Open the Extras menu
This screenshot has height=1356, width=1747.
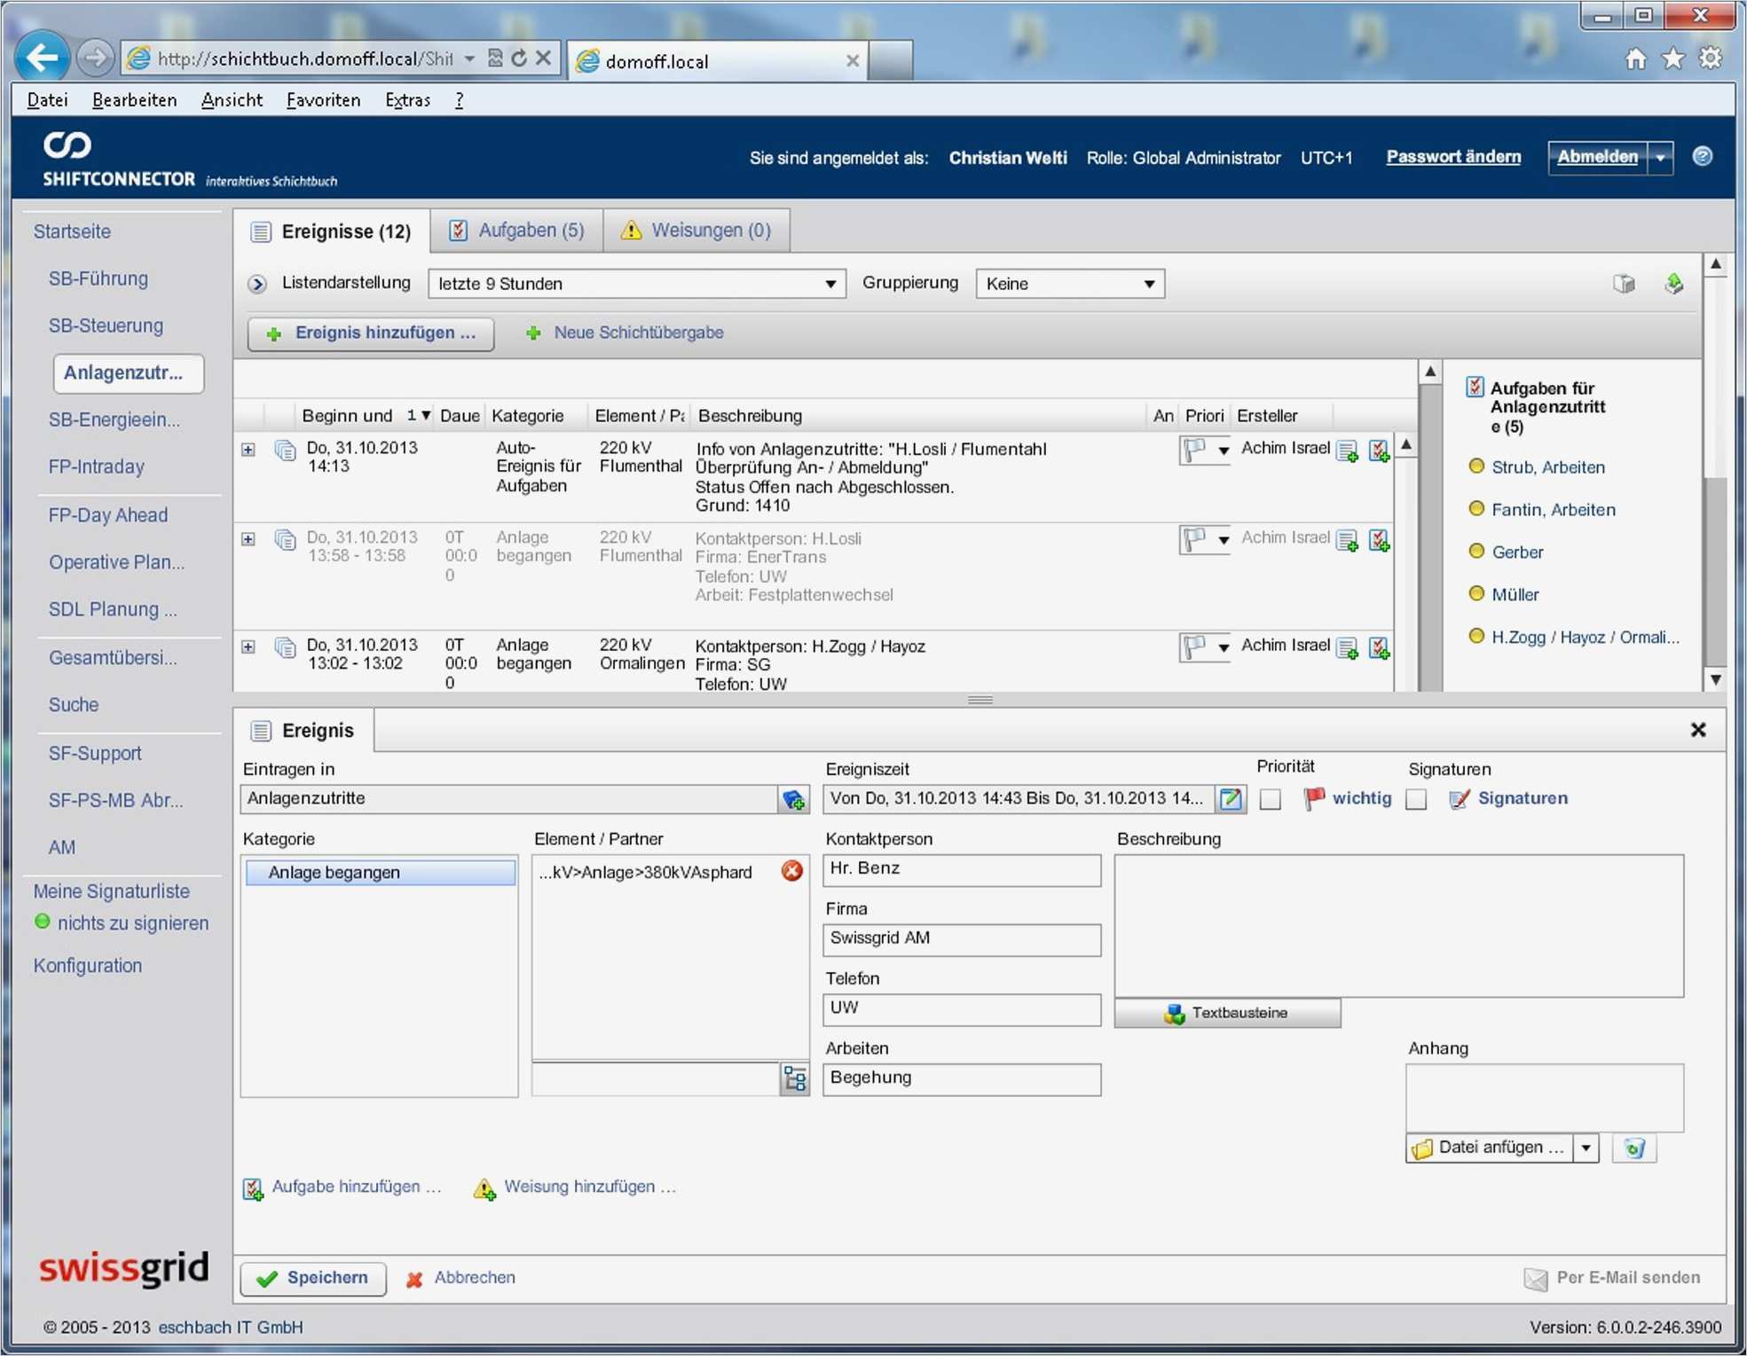coord(406,100)
